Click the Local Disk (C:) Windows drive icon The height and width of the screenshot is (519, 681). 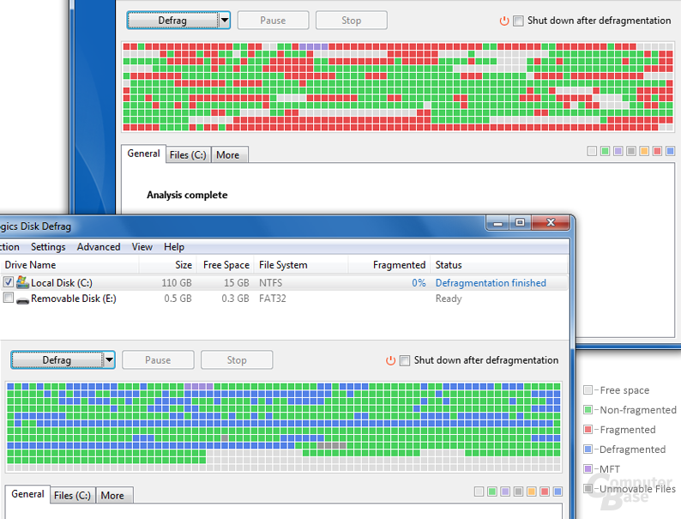[x=22, y=283]
